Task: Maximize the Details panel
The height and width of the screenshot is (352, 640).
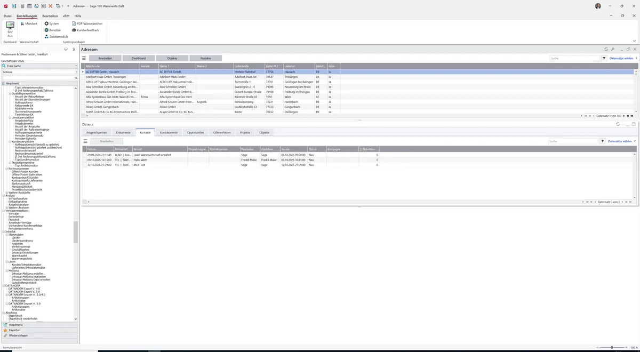Action: click(634, 124)
